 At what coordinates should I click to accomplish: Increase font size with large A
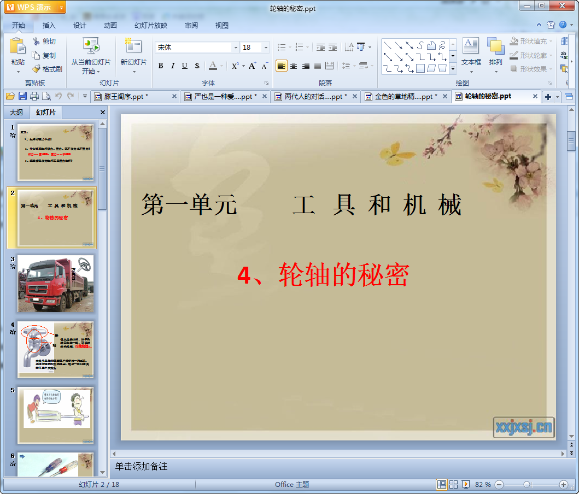click(252, 66)
